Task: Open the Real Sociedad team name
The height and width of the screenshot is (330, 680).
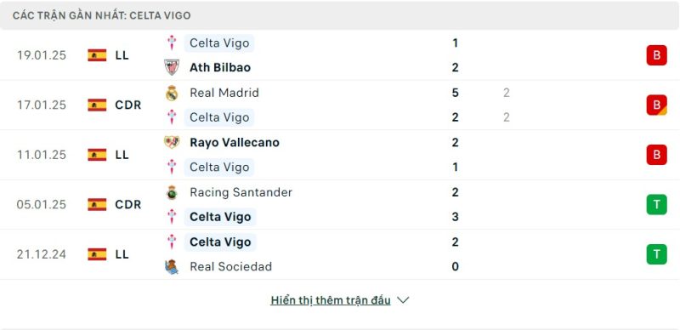Action: pos(230,266)
